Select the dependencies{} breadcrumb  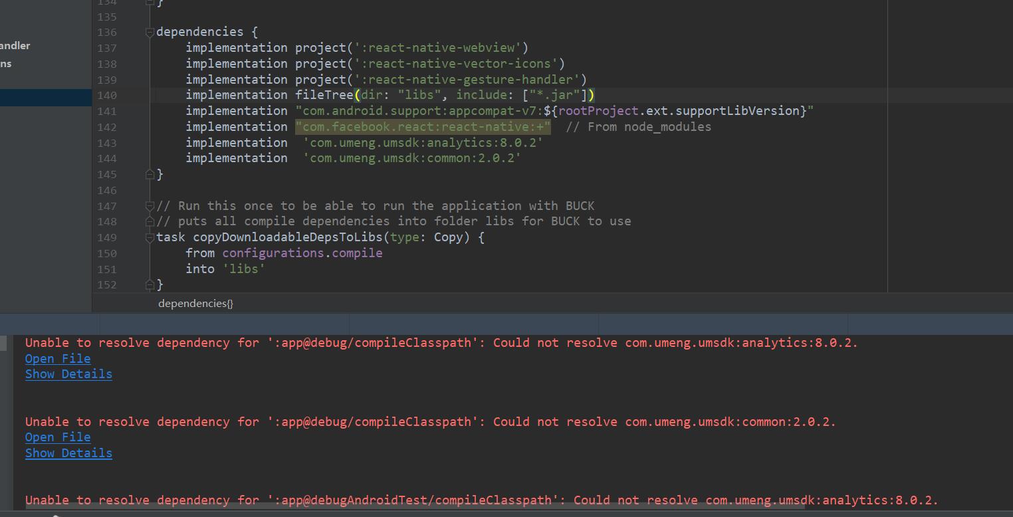point(195,304)
